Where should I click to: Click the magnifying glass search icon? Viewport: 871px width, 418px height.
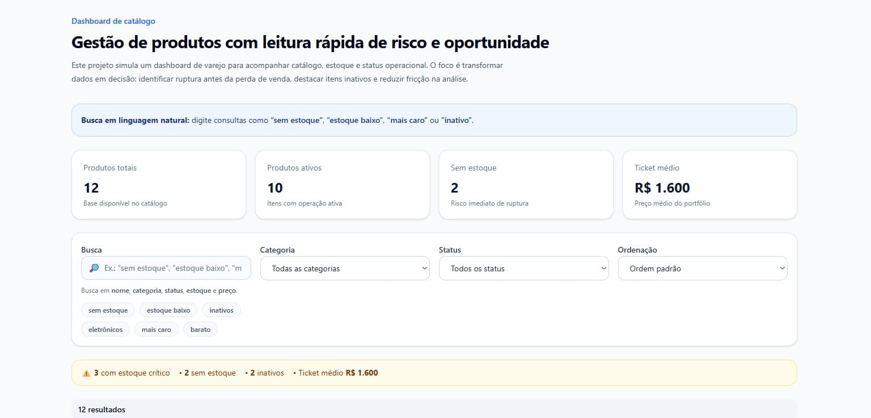coord(94,268)
